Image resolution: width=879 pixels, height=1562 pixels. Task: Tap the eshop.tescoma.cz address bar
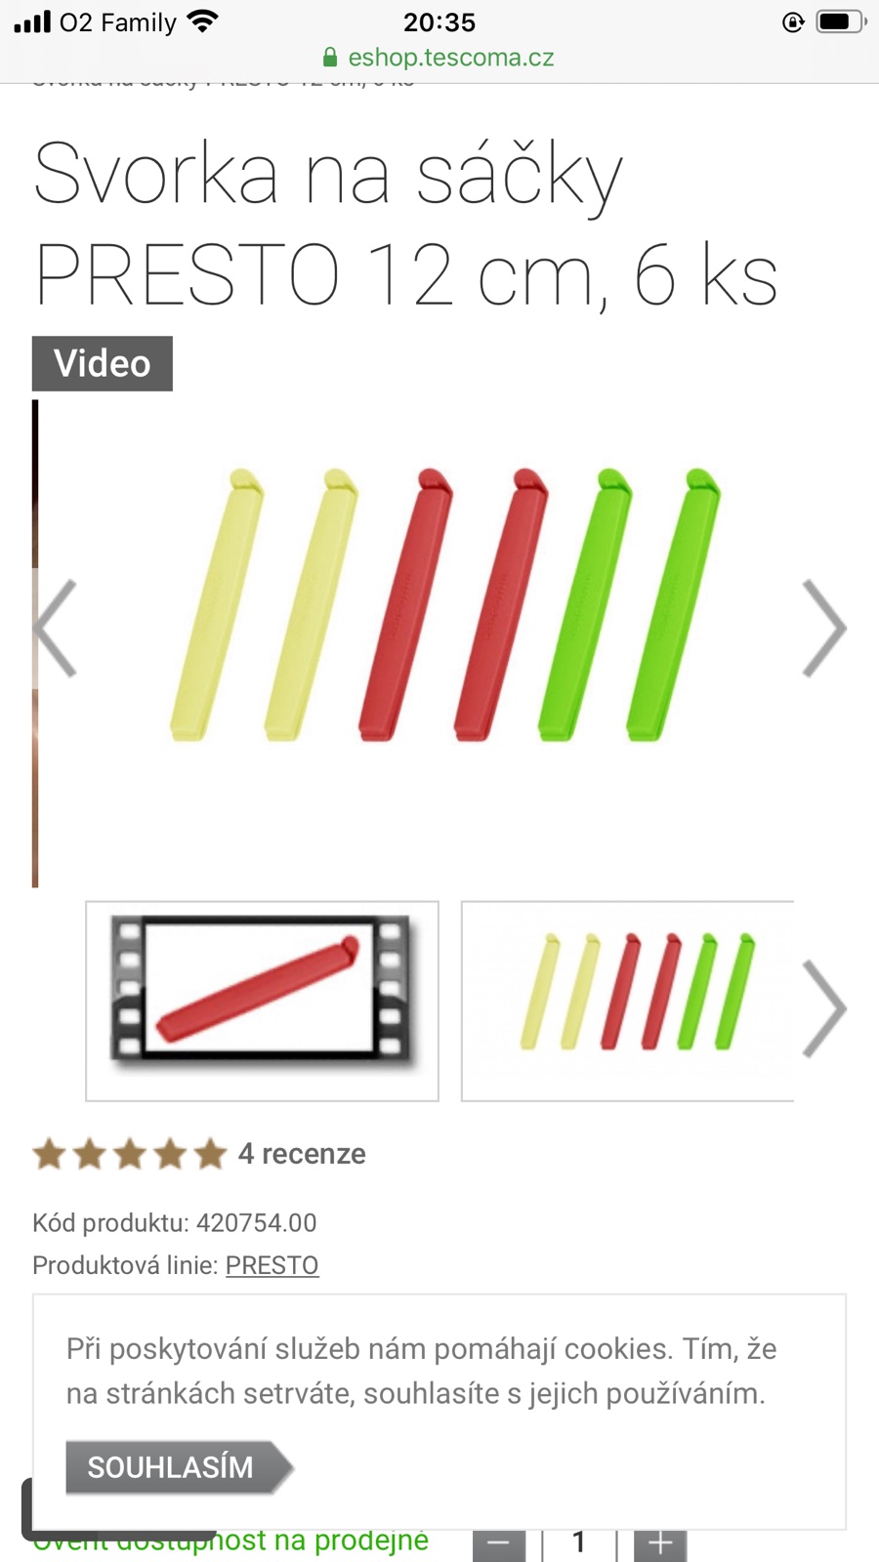[x=439, y=58]
